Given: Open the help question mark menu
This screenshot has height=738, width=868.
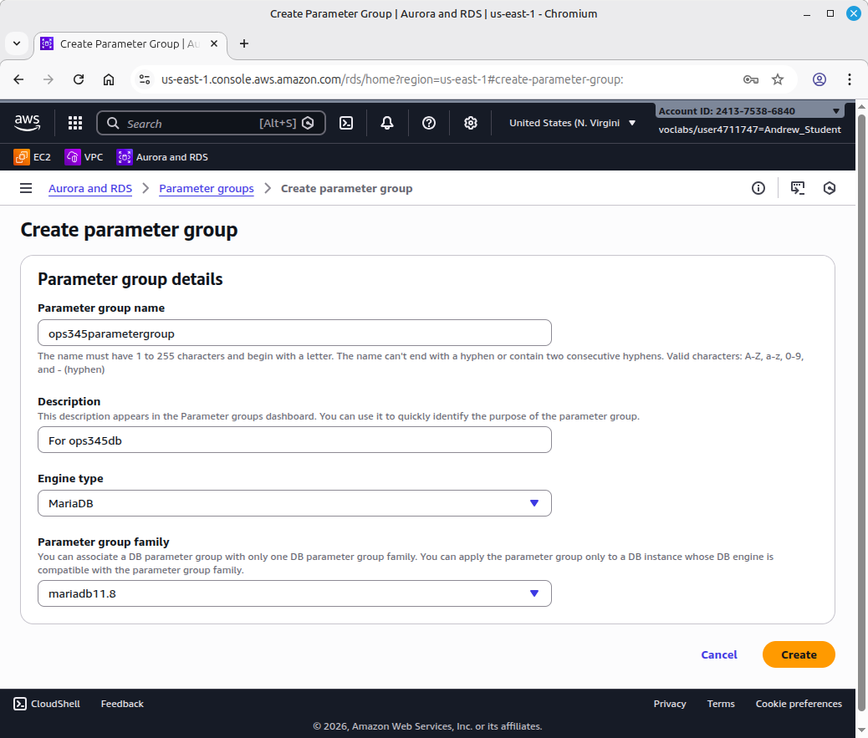Looking at the screenshot, I should point(429,123).
